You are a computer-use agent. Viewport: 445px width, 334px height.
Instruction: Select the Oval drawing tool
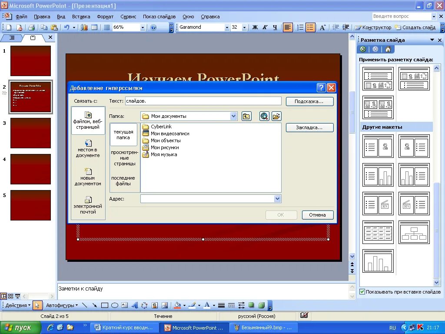click(x=115, y=305)
